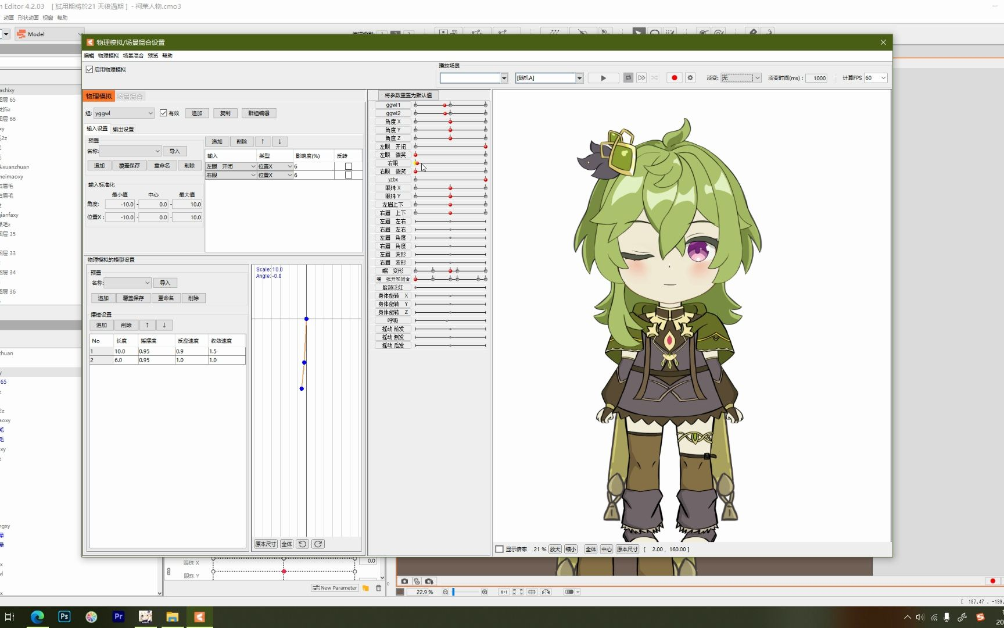
Task: Click the trash delete parameter icon
Action: coord(378,588)
